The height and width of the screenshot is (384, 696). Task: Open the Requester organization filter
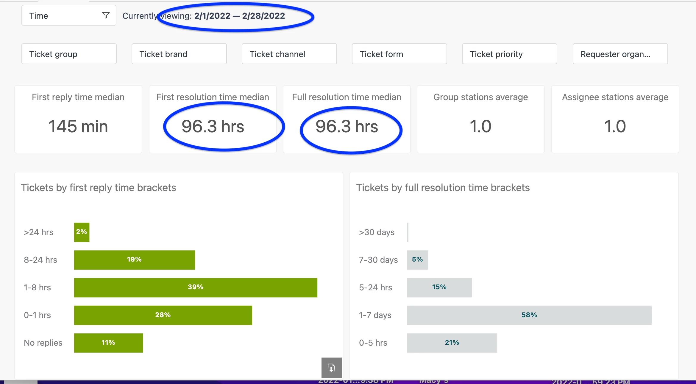click(x=620, y=54)
